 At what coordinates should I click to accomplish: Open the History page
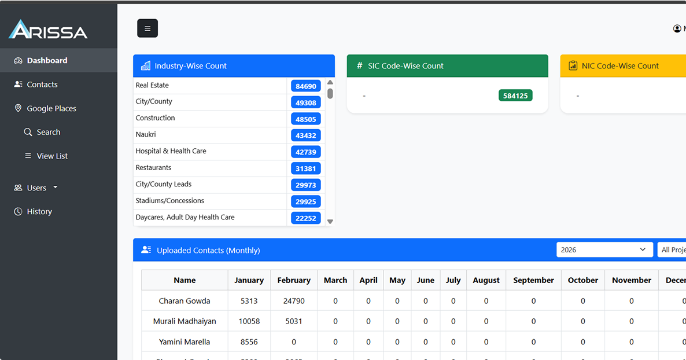[x=39, y=212]
